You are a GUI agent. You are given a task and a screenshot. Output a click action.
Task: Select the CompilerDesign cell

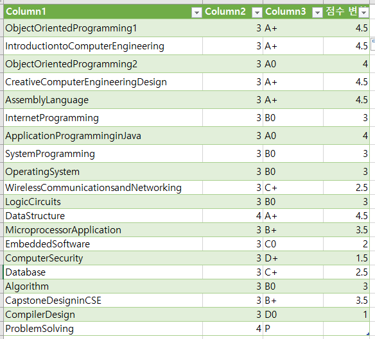point(103,315)
